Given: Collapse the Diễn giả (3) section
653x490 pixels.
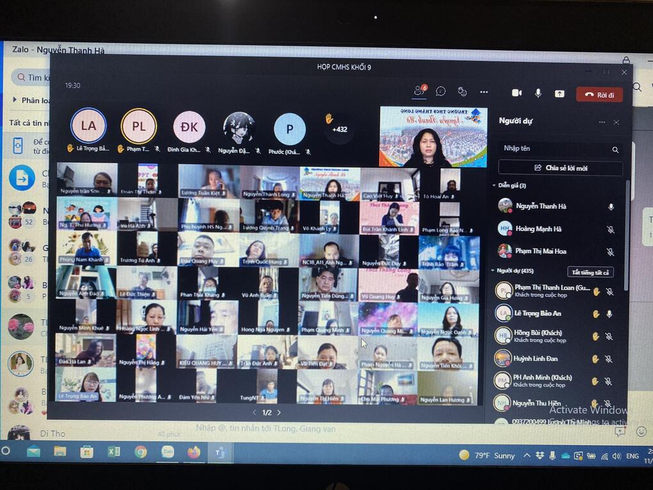Looking at the screenshot, I should pos(494,186).
